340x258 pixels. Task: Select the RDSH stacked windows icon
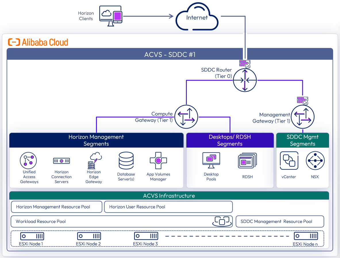pyautogui.click(x=247, y=161)
